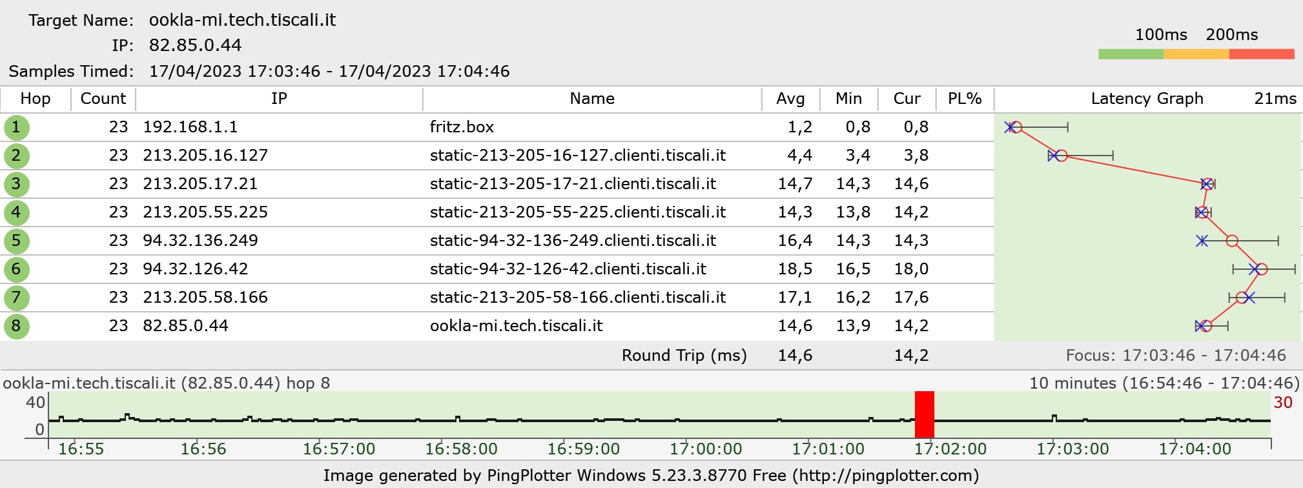Click the hop 3 green number badge
The image size is (1303, 488).
tap(16, 184)
